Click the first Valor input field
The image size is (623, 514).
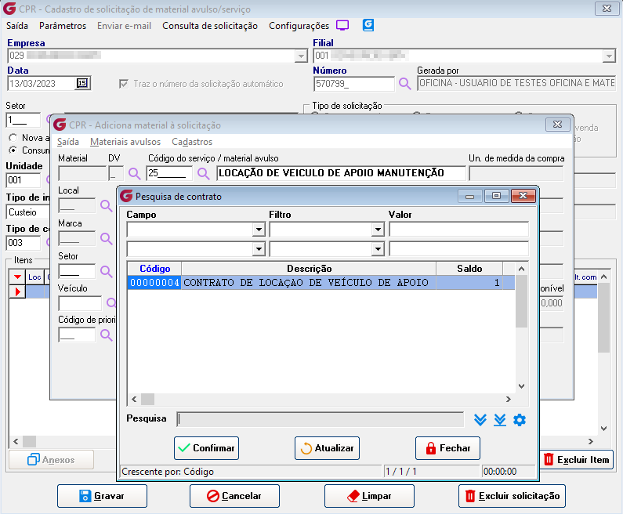[x=459, y=230]
